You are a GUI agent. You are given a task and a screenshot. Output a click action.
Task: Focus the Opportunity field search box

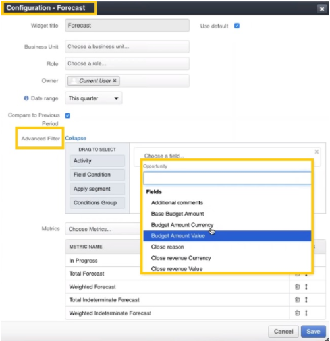pos(227,178)
